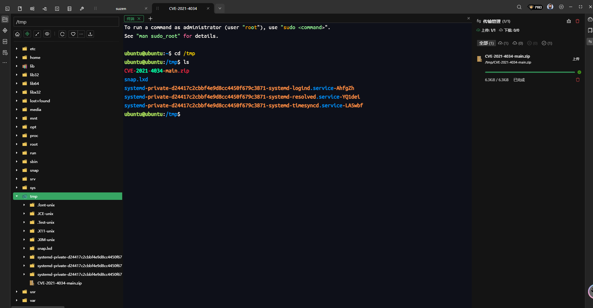The height and width of the screenshot is (308, 593).
Task: Clear transfers with the broom icon
Action: [568, 21]
